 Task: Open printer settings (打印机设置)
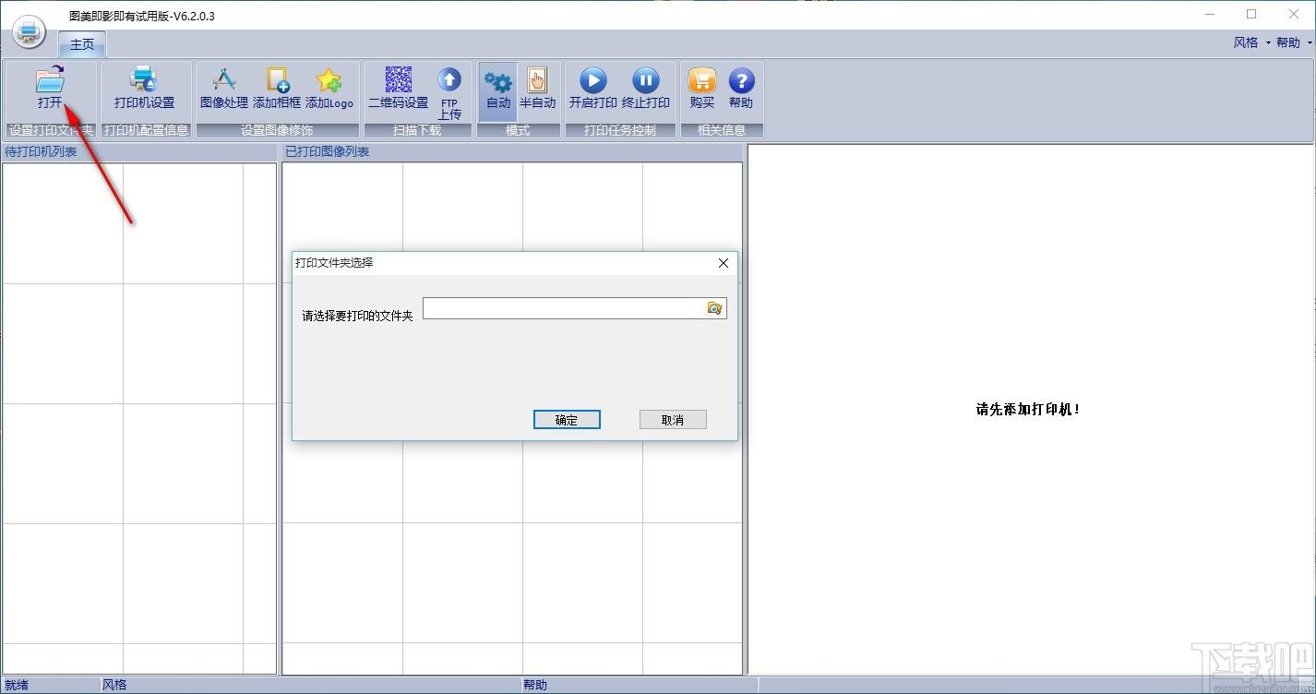click(144, 81)
